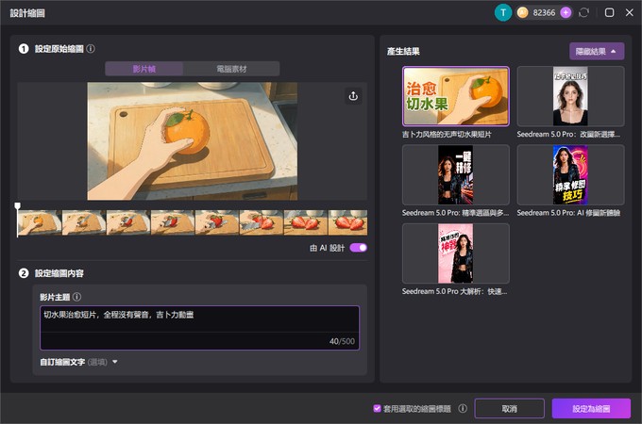Click the 82366 credits count
Image resolution: width=642 pixels, height=424 pixels.
[544, 12]
